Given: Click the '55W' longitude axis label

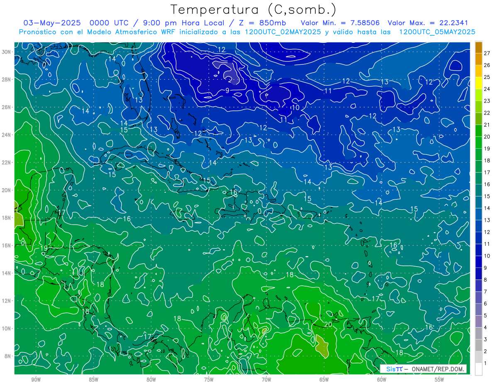Looking at the screenshot, I should point(439,380).
